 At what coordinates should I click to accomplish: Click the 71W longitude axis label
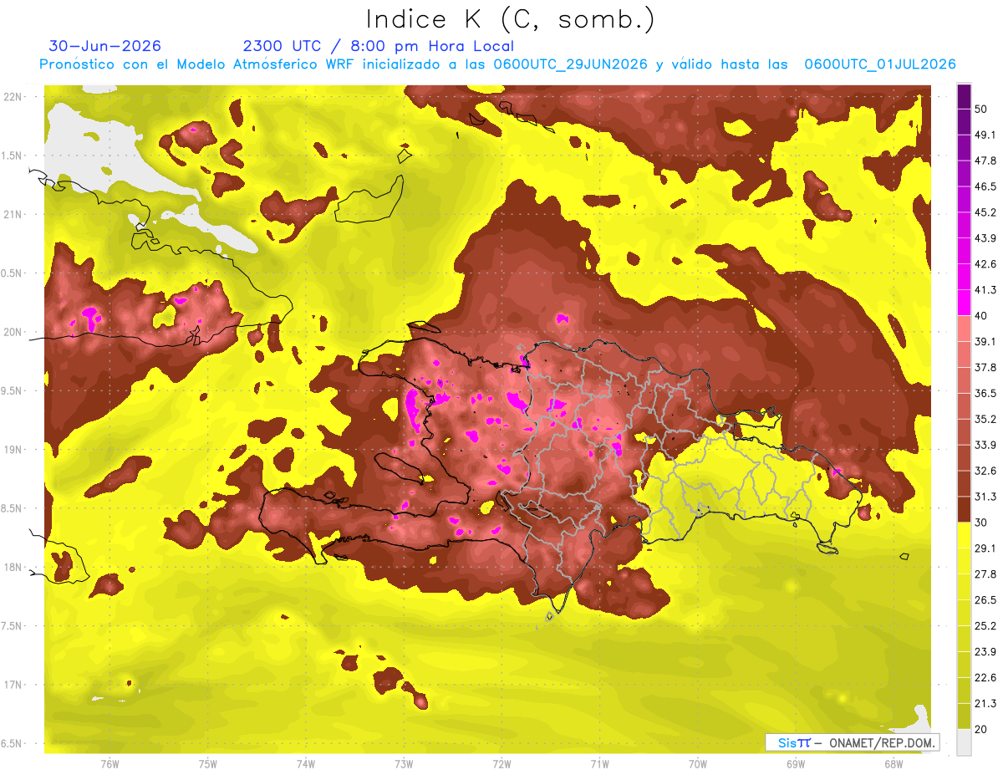[x=599, y=764]
